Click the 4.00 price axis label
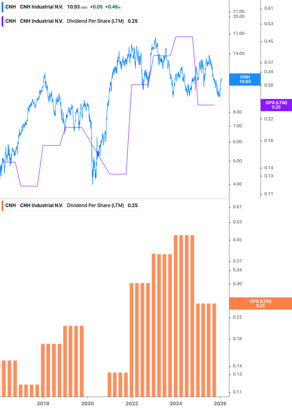This screenshot has width=292, height=409. (237, 184)
